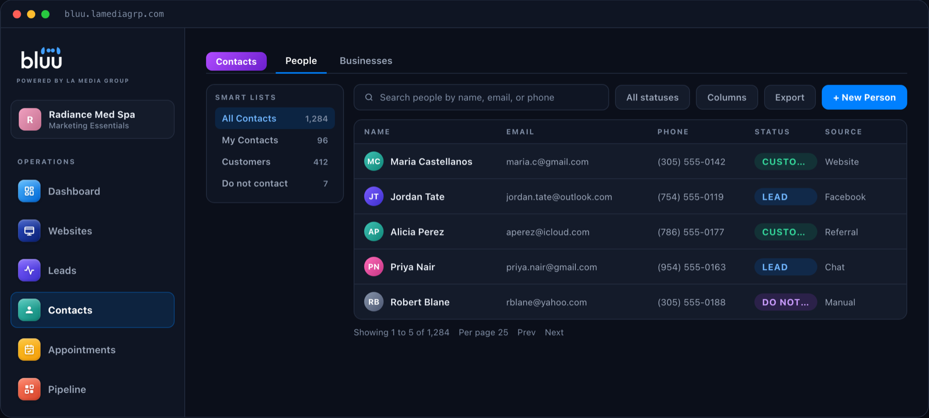Image resolution: width=929 pixels, height=418 pixels.
Task: Click the search magnifier icon
Action: tap(369, 97)
